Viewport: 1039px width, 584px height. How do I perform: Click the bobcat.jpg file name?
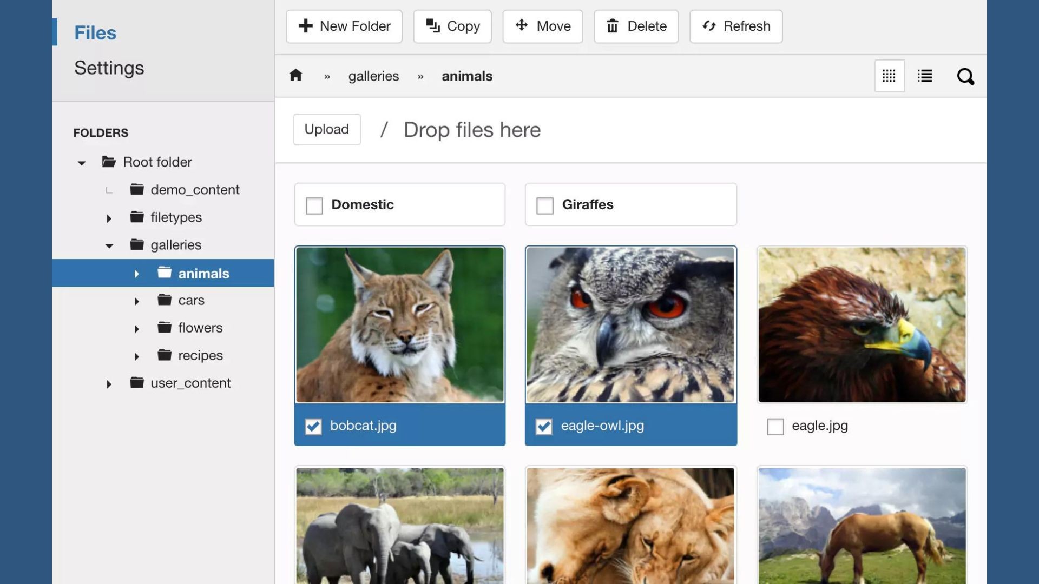click(363, 426)
